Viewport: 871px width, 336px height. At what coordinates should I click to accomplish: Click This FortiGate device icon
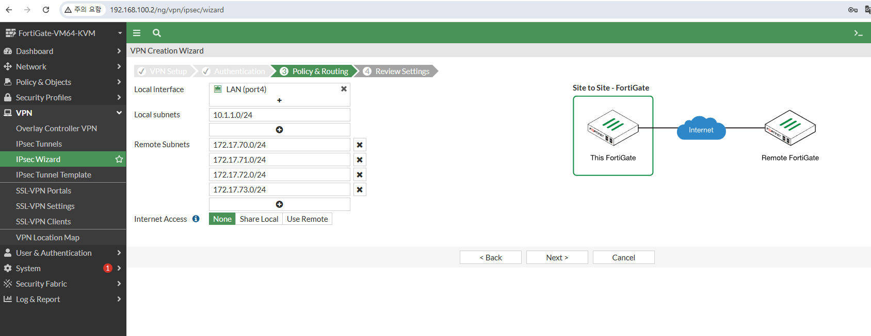point(613,128)
